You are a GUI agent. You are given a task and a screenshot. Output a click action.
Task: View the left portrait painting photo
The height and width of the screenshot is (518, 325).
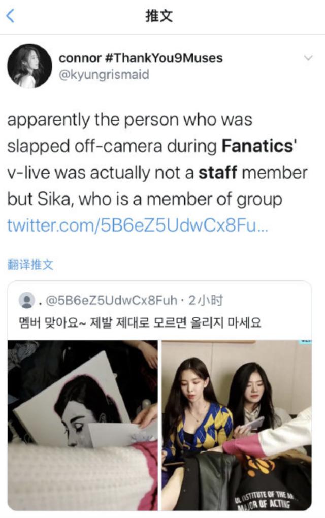click(x=83, y=425)
